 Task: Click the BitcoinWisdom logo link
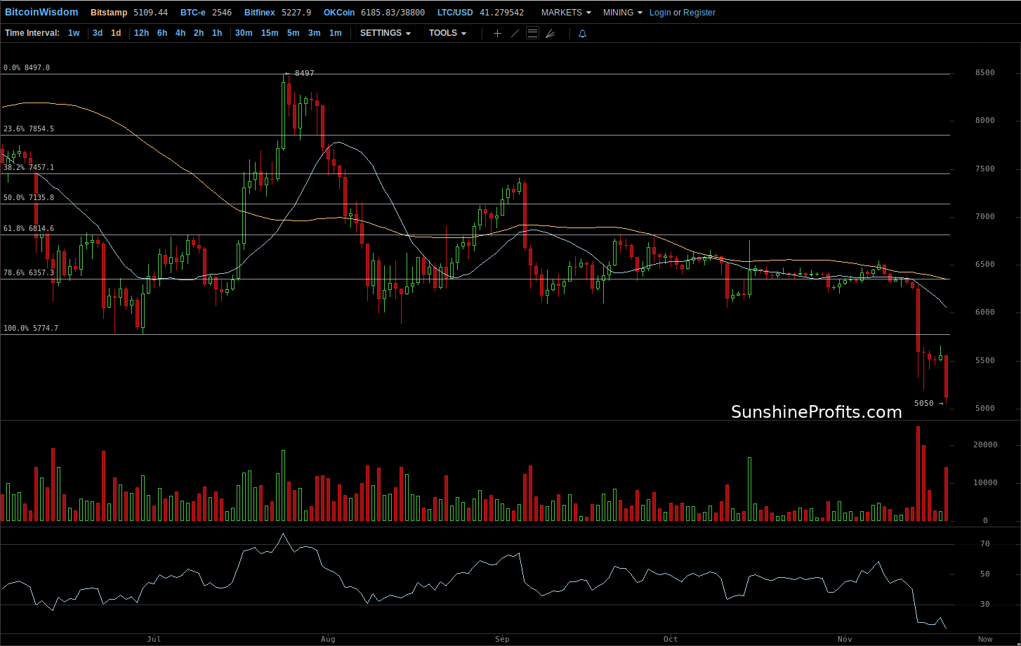click(41, 13)
